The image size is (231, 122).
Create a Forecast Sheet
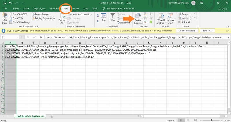[170, 18]
